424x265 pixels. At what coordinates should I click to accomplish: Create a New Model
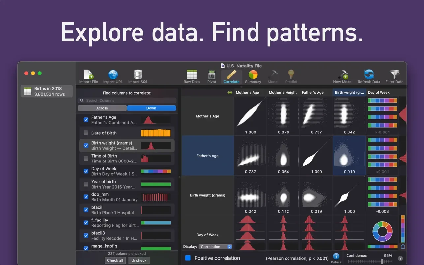[343, 76]
